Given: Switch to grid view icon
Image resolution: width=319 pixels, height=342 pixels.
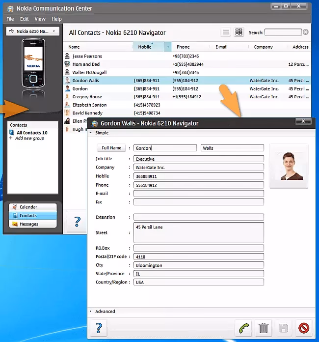Looking at the screenshot, I should point(239,32).
